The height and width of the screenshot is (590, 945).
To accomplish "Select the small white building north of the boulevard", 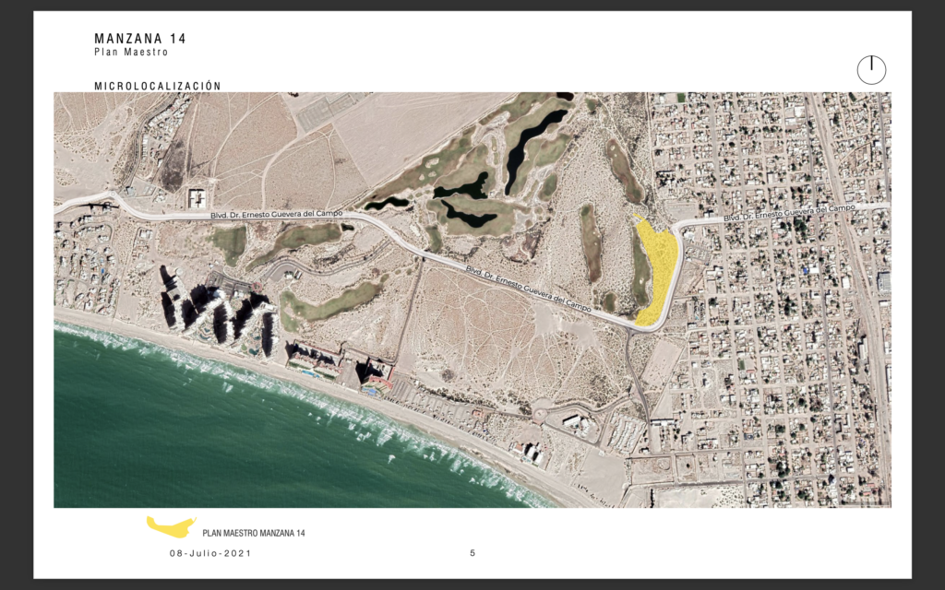I will click(x=197, y=198).
